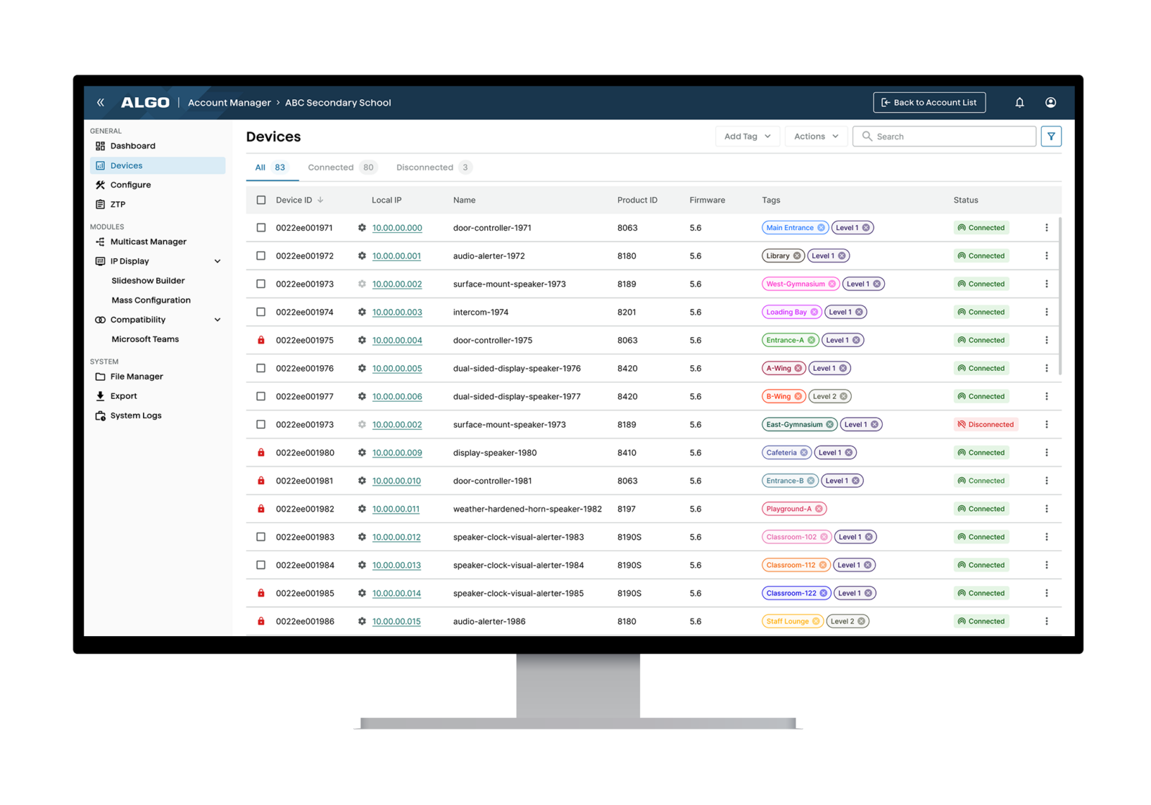1151x805 pixels.
Task: Sort by Device ID column arrow
Action: tap(321, 201)
